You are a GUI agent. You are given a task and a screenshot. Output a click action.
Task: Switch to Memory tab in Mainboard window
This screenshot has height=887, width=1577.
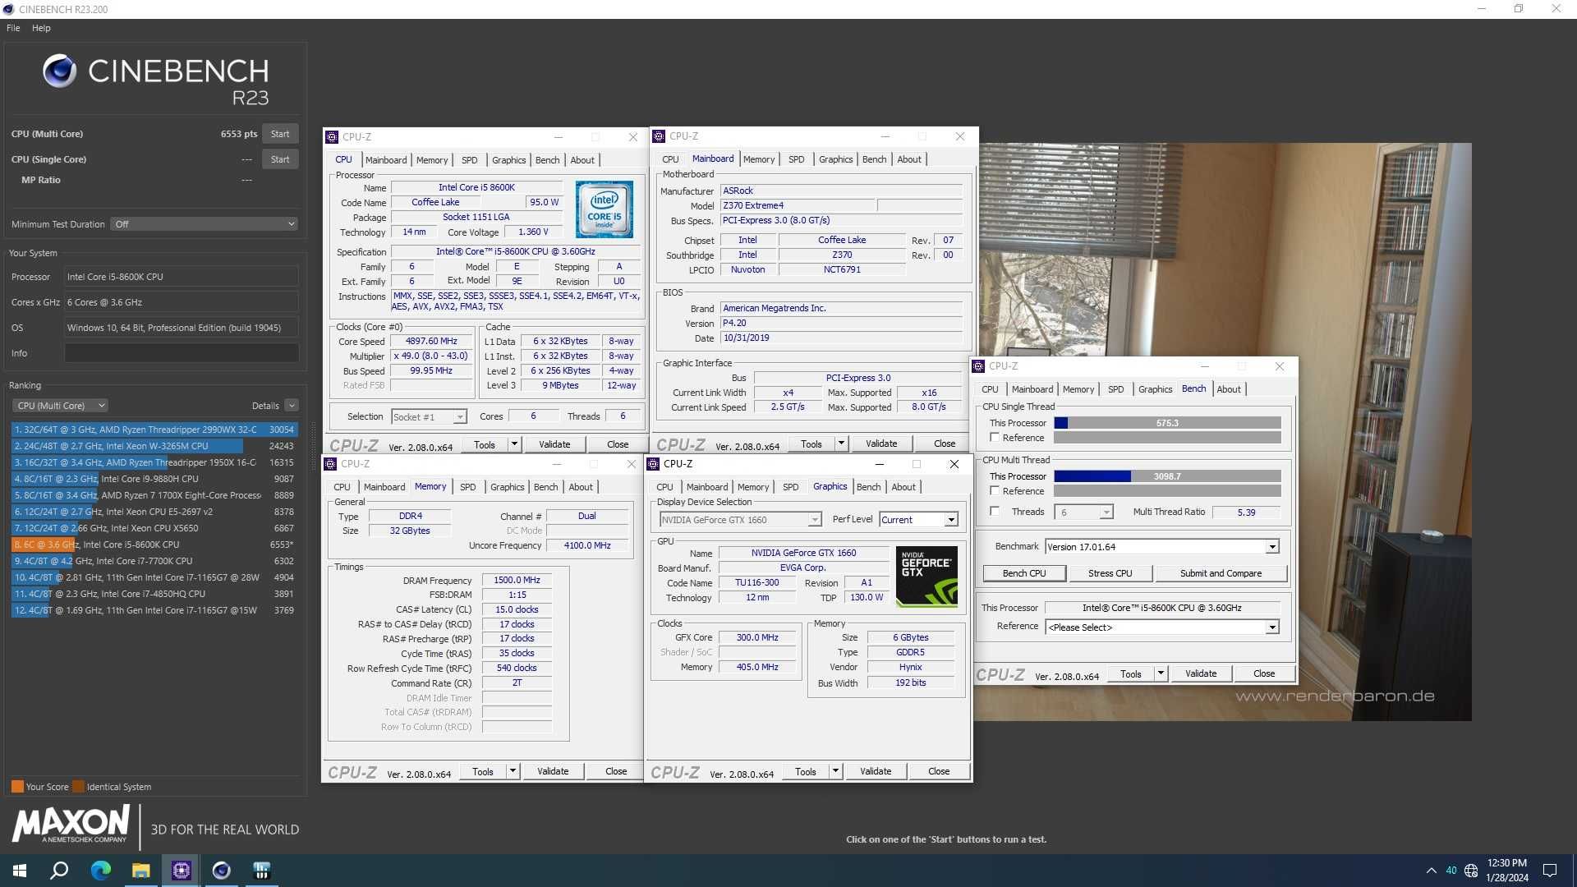758,159
